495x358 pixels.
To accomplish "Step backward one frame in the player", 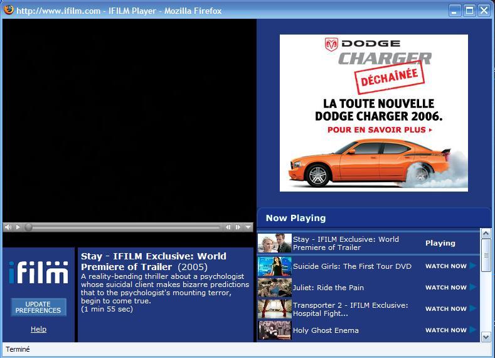I will click(x=228, y=227).
